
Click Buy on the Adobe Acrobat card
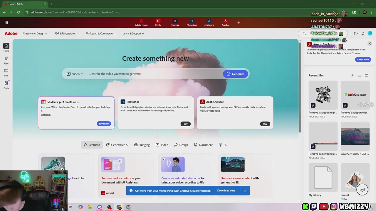[265, 124]
